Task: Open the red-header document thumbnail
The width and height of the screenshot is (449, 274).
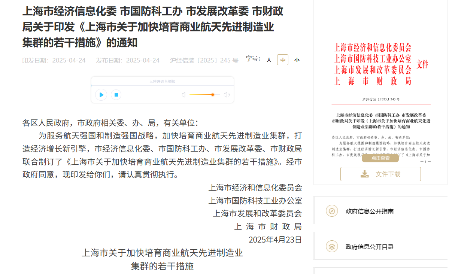Action: tap(381, 102)
